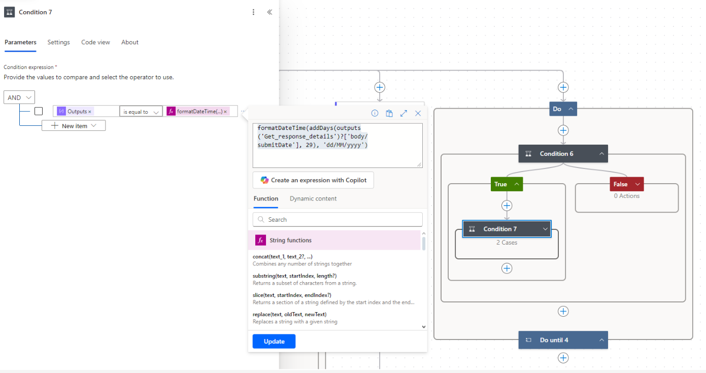This screenshot has width=706, height=373.
Task: Click the function Search field
Action: coord(338,219)
